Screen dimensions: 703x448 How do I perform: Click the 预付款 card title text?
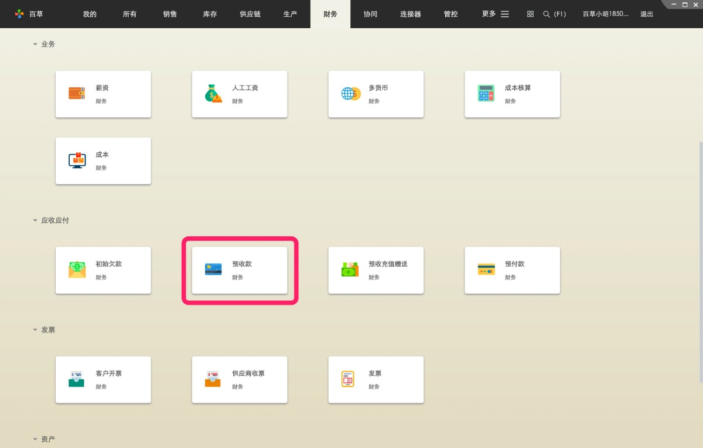pos(515,264)
